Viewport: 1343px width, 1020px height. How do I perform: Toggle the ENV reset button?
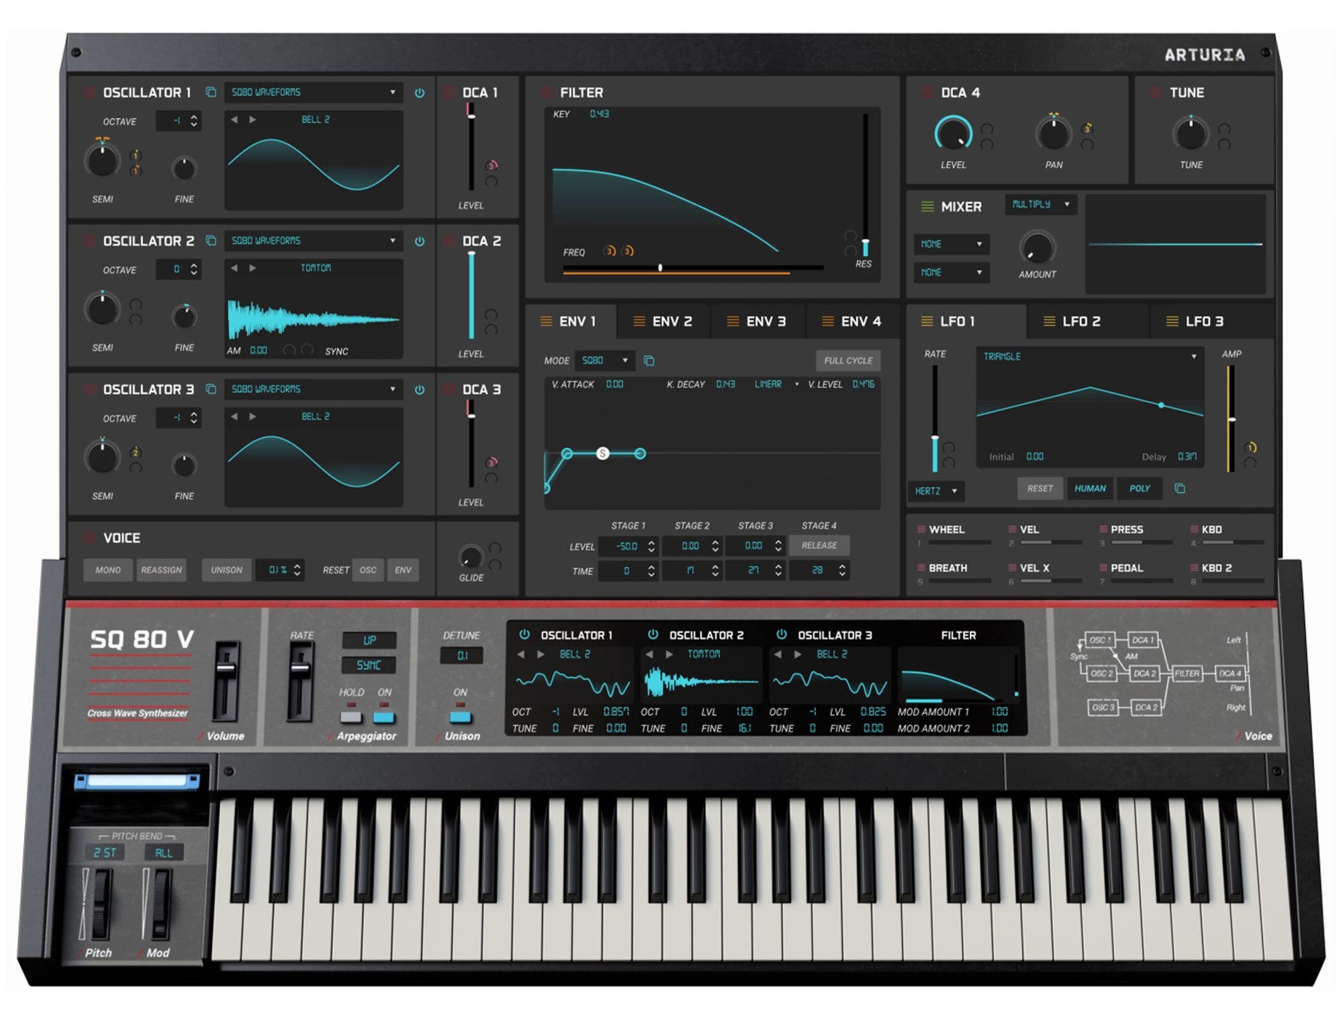pos(403,570)
